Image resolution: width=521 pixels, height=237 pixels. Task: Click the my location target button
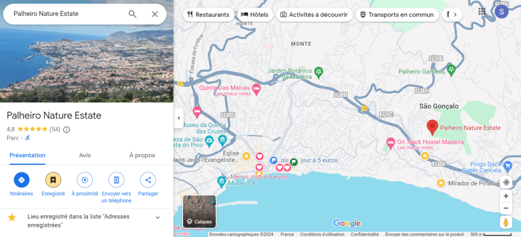point(506,182)
